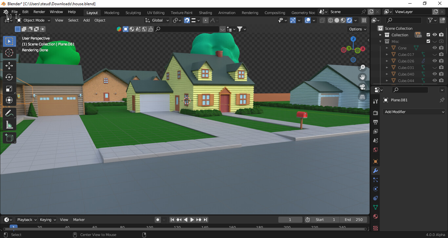Open Object properties tab
This screenshot has height=238, width=448.
pos(376,161)
